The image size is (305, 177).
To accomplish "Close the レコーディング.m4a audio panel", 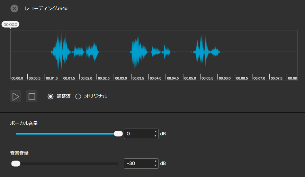I will [x=14, y=9].
